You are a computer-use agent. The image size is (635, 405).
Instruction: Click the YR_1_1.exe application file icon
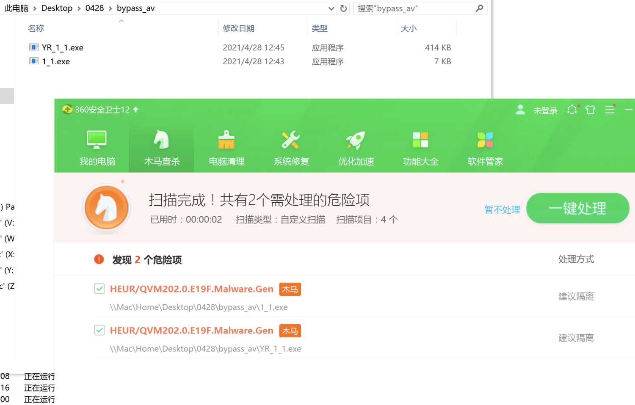pos(34,47)
